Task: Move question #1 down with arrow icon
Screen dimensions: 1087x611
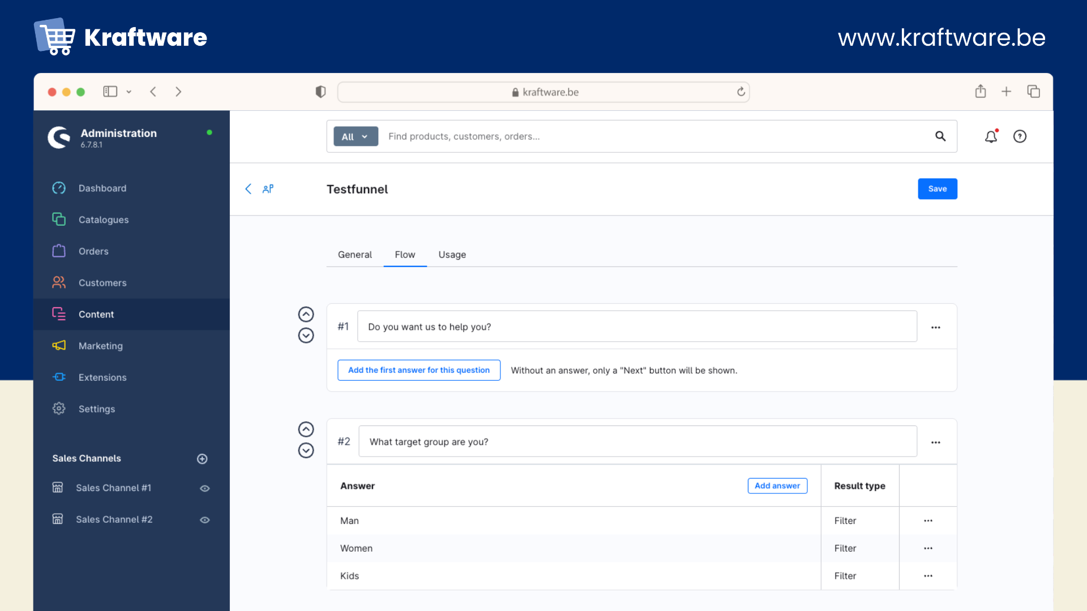Action: (306, 336)
